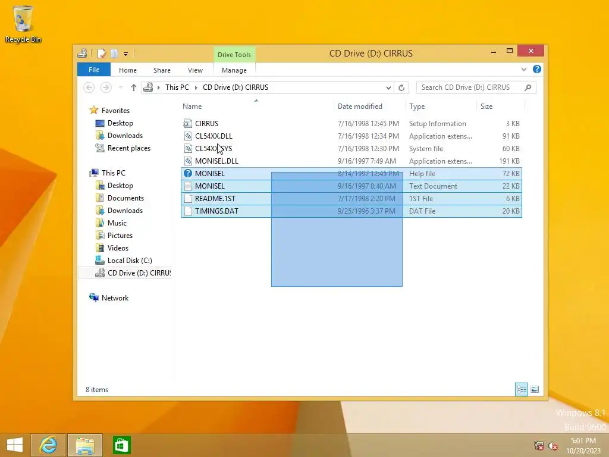The width and height of the screenshot is (609, 457).
Task: Open Music folder under This PC
Action: [117, 223]
